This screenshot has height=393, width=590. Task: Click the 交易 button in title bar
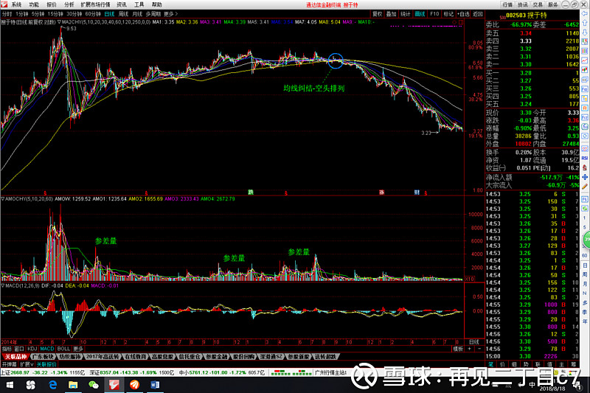[538, 4]
